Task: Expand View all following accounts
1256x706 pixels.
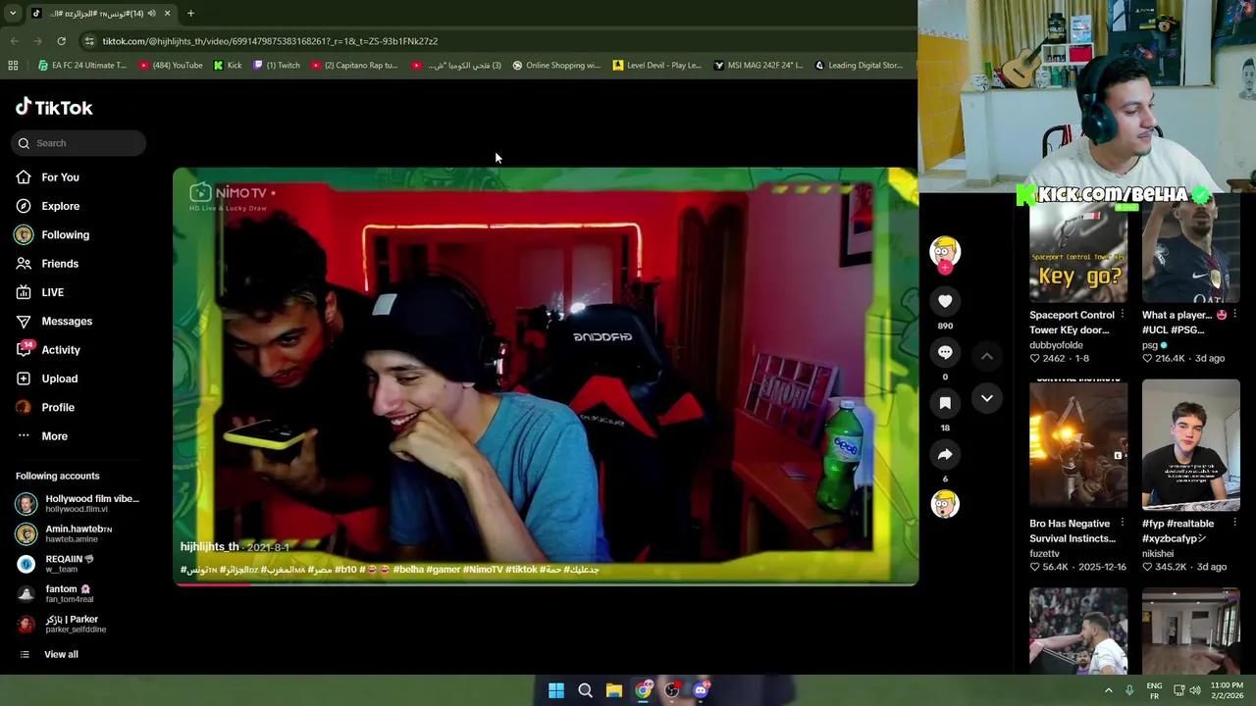Action: point(61,654)
